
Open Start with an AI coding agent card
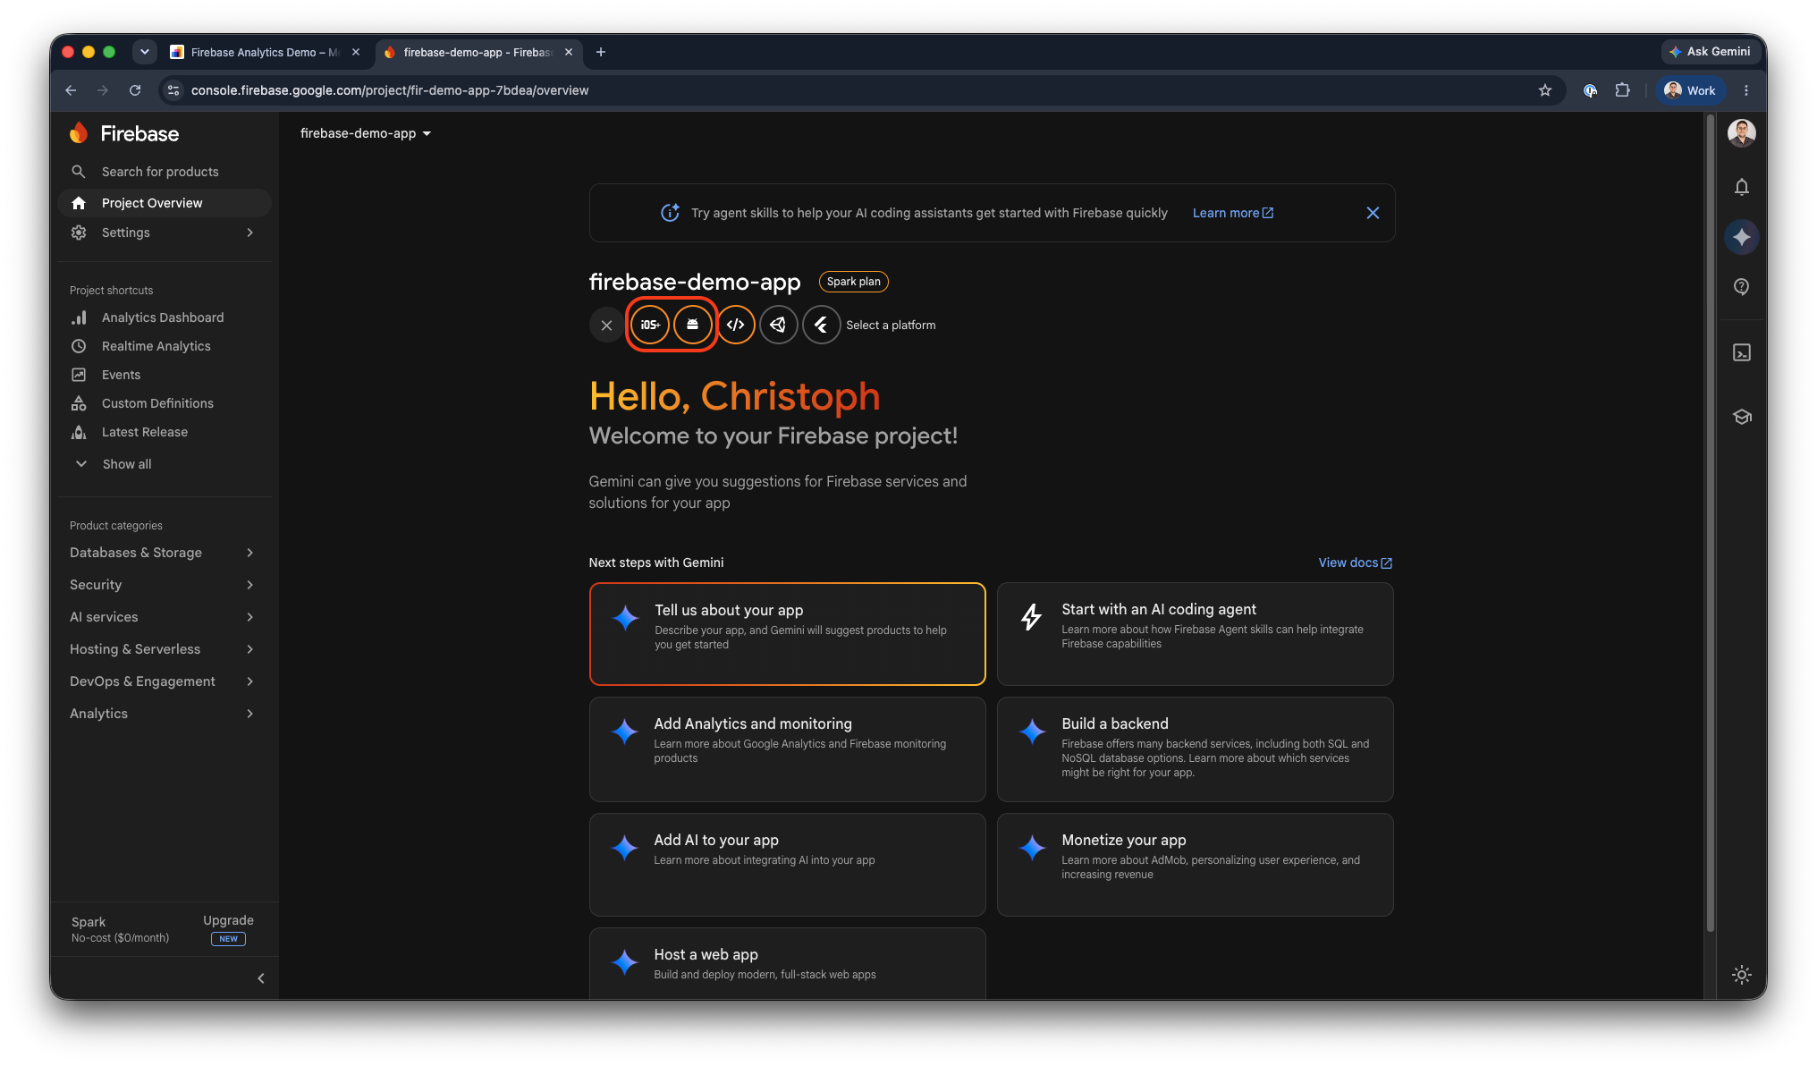pyautogui.click(x=1195, y=634)
